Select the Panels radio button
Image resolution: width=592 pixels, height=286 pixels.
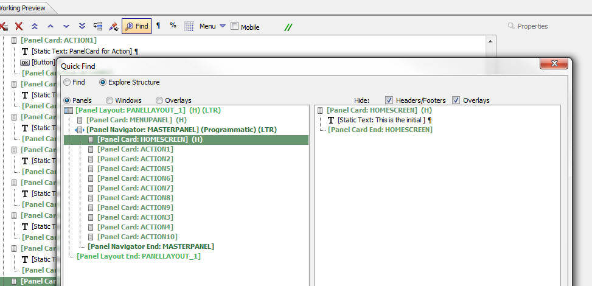click(67, 100)
